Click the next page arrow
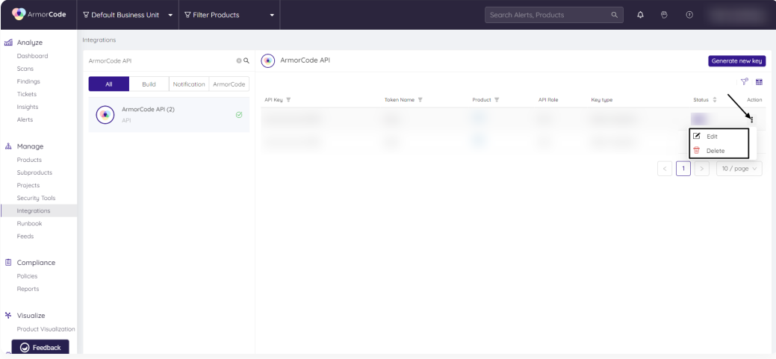776x359 pixels. 702,169
